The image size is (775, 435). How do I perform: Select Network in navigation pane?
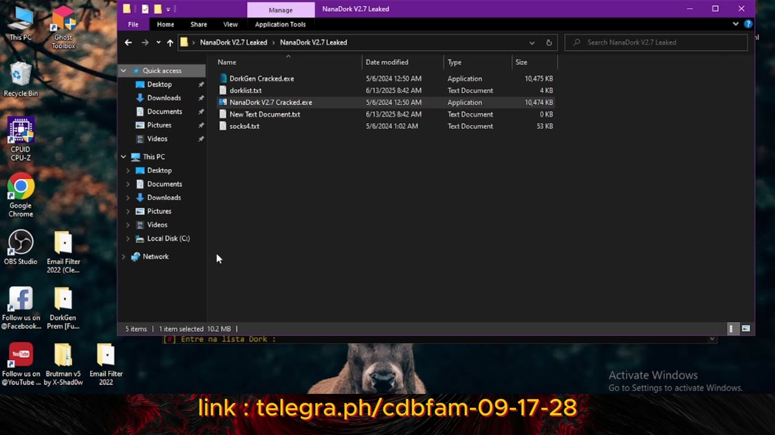(x=156, y=257)
